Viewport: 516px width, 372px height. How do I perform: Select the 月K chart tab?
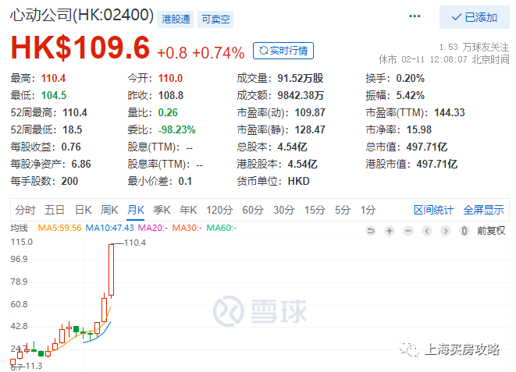[x=136, y=210]
